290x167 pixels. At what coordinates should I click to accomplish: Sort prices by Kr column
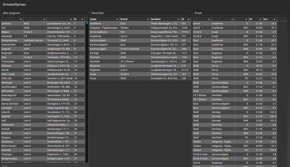point(255,19)
